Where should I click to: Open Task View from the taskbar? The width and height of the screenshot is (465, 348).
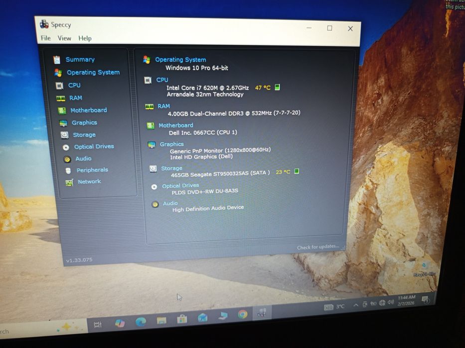point(98,325)
